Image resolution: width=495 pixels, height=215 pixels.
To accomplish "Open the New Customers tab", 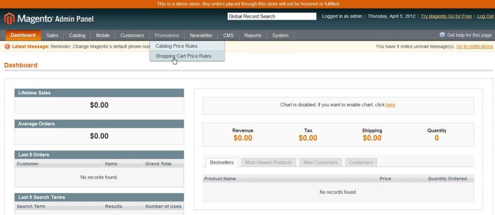I will [x=320, y=162].
